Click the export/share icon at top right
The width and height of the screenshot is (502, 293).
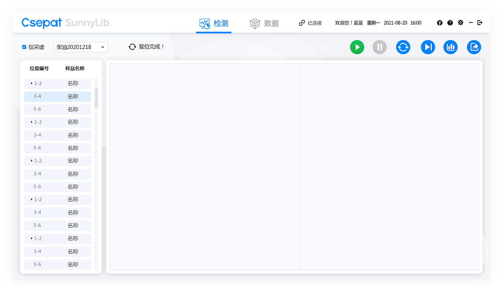(x=474, y=47)
